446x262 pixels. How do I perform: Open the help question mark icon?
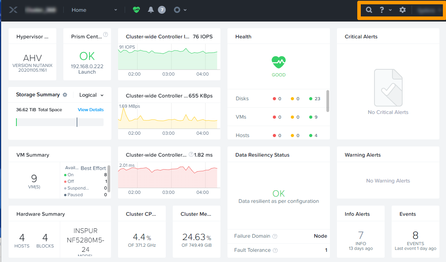point(381,10)
